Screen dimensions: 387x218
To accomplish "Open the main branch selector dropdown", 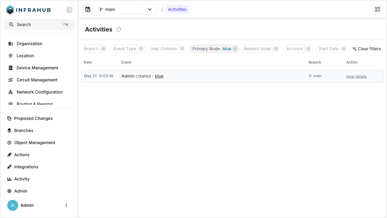I will [149, 9].
